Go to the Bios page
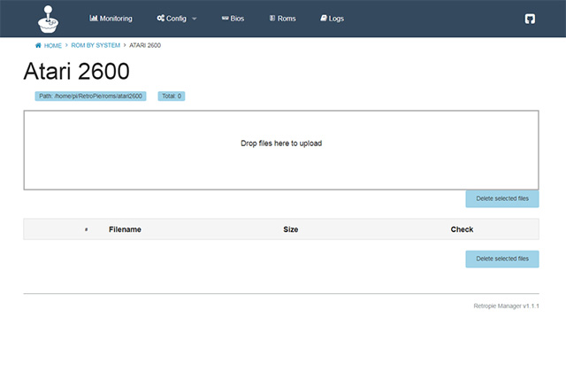566x372 pixels. [x=233, y=19]
